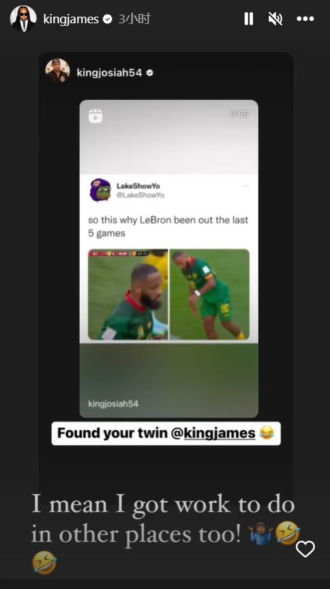Open the left close-up photo of the soccer player
330x589 pixels.
coord(128,294)
